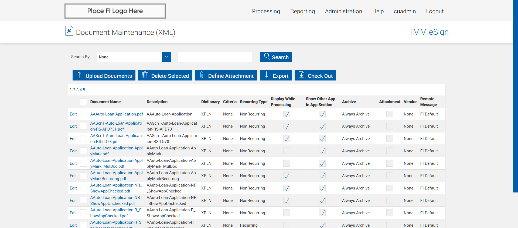Open the Reporting menu
Image resolution: width=518 pixels, height=228 pixels.
tap(302, 11)
